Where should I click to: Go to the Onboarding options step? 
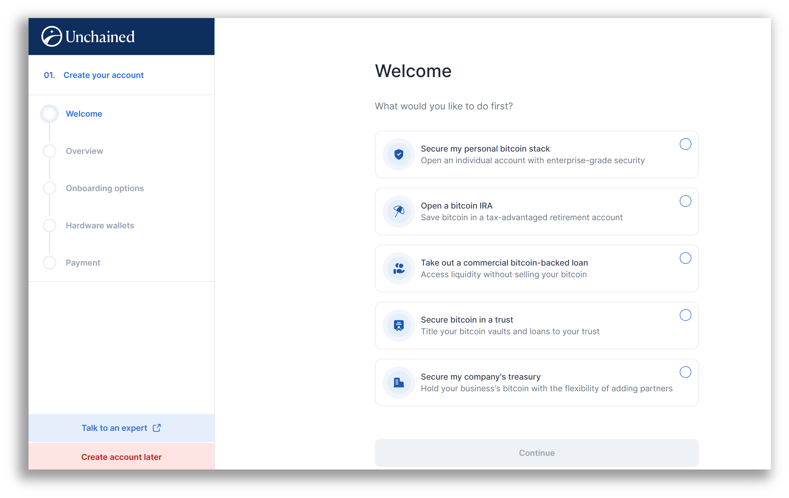[x=105, y=188]
